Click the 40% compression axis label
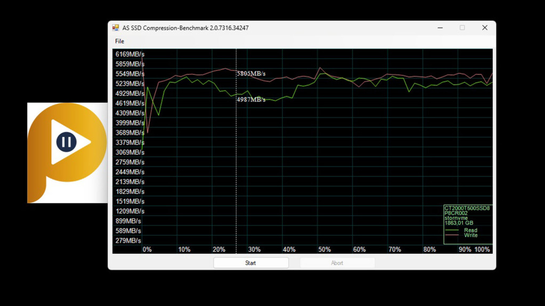Screen dimensions: 545x306 pyautogui.click(x=289, y=250)
